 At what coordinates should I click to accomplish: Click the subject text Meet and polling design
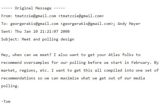click(x=48, y=39)
